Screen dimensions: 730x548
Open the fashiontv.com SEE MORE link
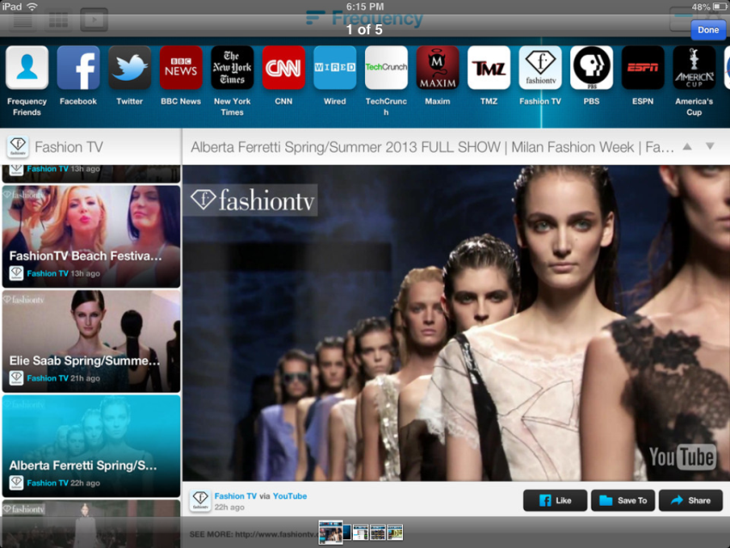click(x=253, y=534)
